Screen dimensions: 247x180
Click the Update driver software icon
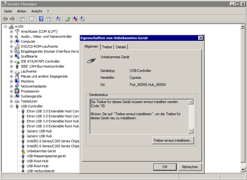point(68,19)
